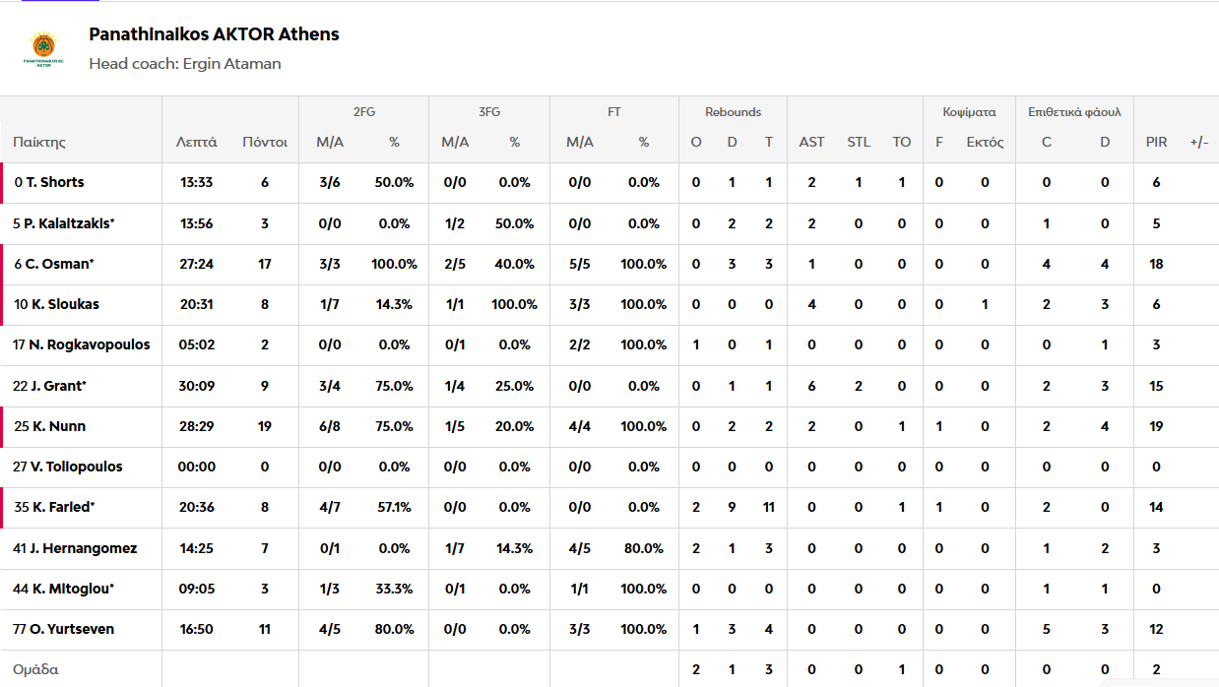Viewport: 1219px width, 687px height.
Task: Open C. Osman's player page
Action: [59, 264]
